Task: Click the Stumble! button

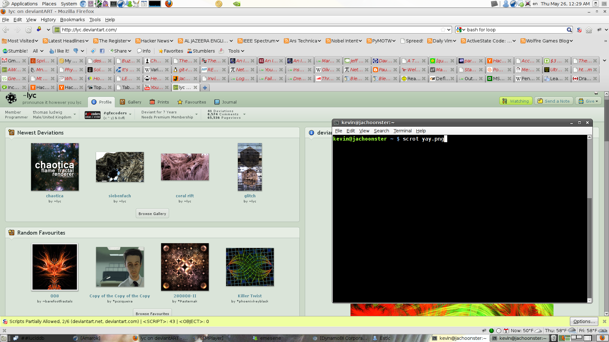Action: tap(15, 51)
